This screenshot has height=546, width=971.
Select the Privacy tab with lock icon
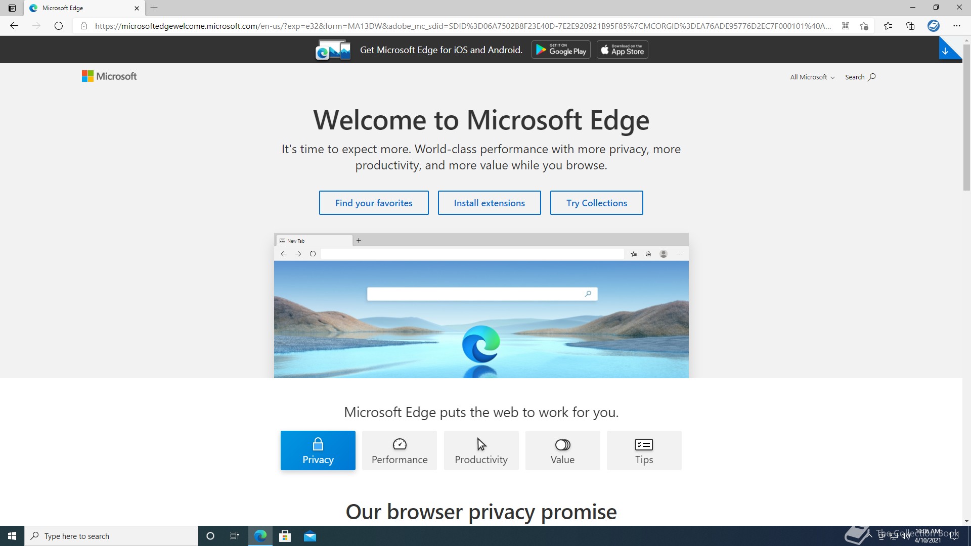pos(318,450)
